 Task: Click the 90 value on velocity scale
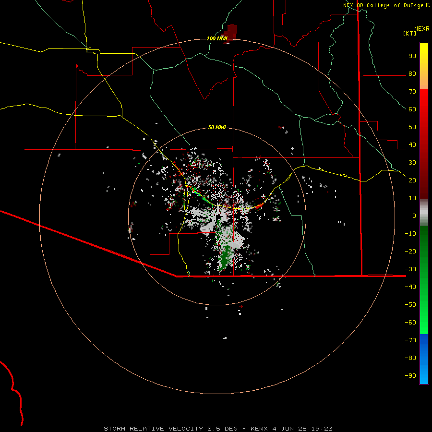point(412,56)
